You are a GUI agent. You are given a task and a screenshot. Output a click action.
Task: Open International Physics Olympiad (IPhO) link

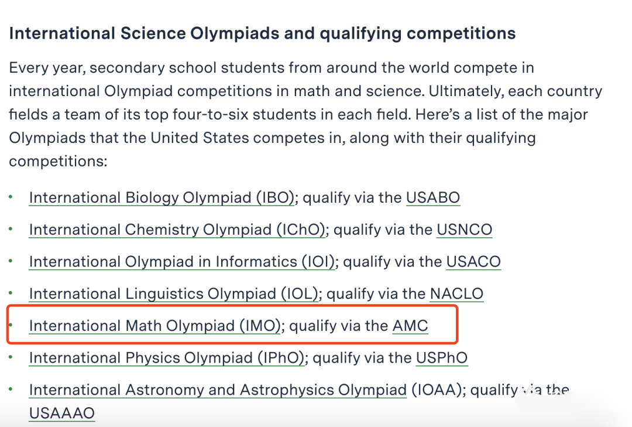coord(167,357)
